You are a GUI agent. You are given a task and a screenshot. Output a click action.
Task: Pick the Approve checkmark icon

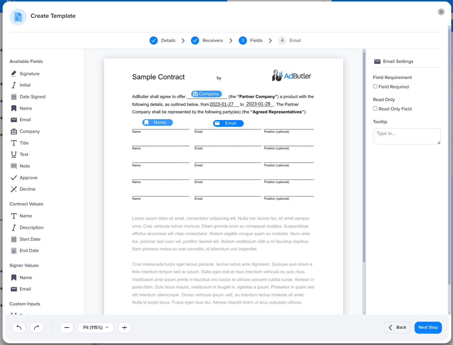(x=14, y=178)
